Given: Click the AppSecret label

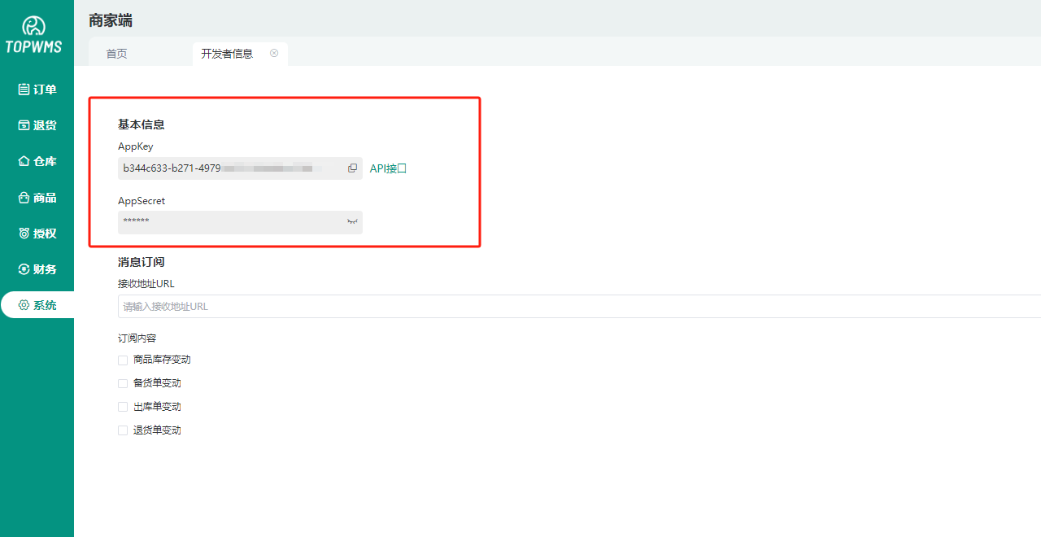Looking at the screenshot, I should click(x=142, y=200).
